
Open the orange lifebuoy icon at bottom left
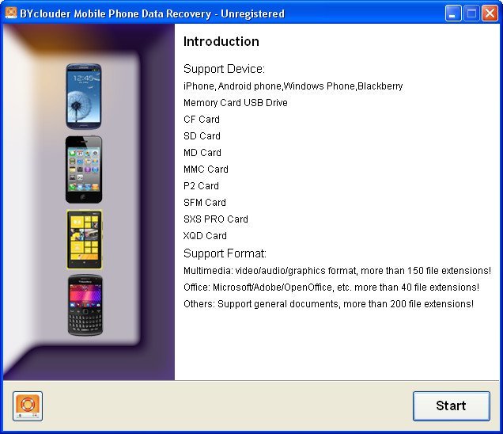coord(28,406)
